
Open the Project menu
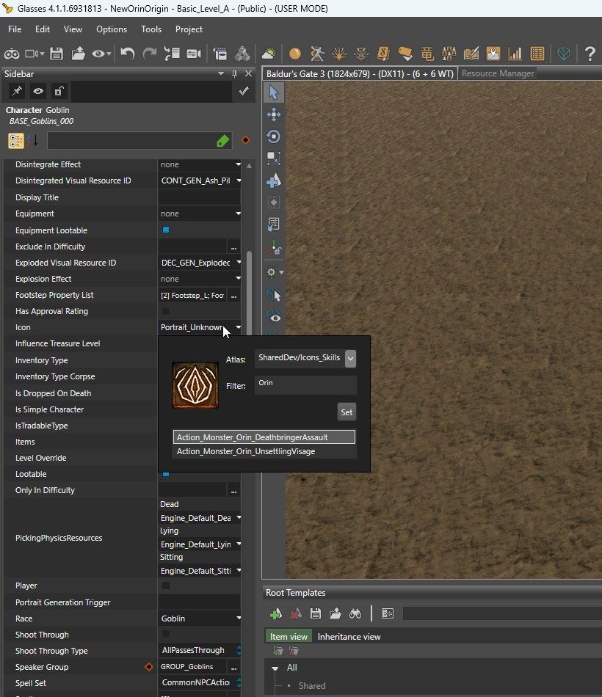(189, 29)
